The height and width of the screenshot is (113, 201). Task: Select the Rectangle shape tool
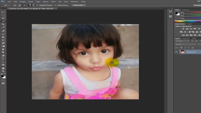(x=3, y=65)
